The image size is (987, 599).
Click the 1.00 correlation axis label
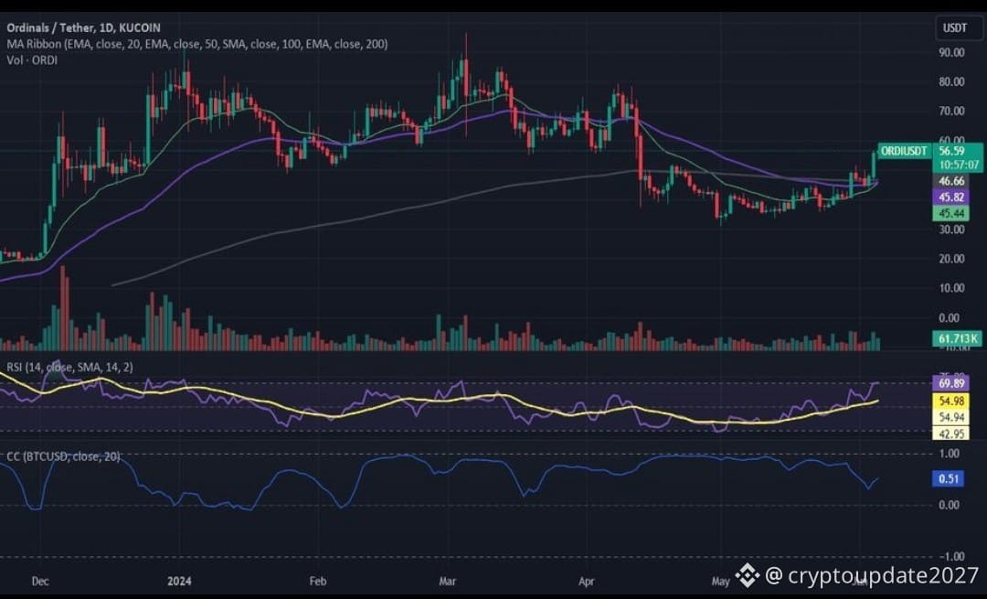(949, 454)
